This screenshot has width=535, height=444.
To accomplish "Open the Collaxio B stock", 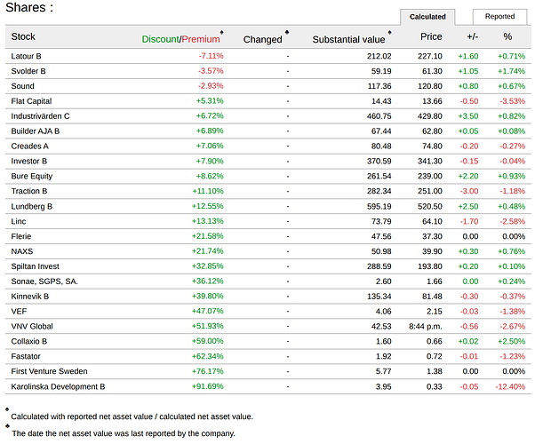I will pos(29,341).
